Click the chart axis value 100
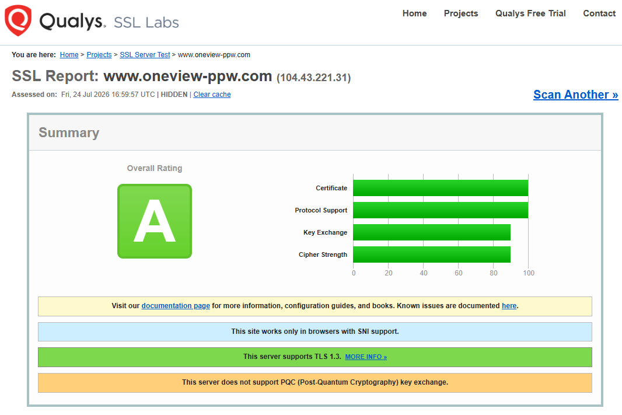 coord(529,273)
